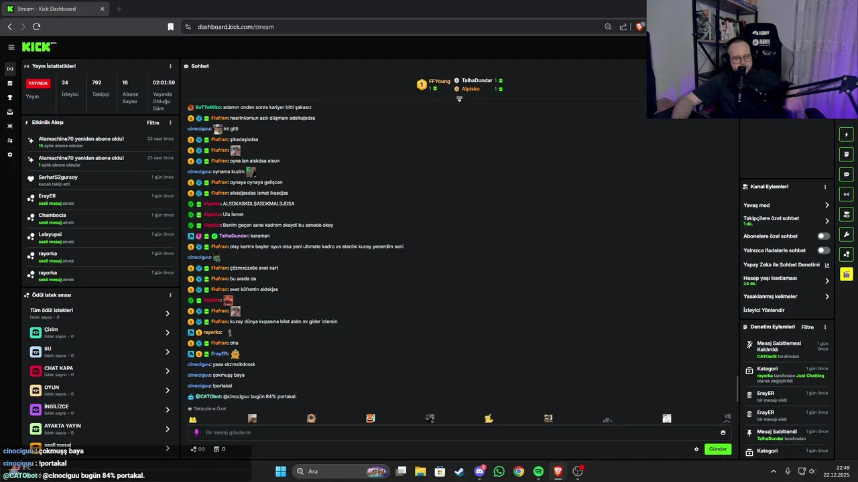This screenshot has width=858, height=482.
Task: Click the broadcast signal button in the right rail
Action: 847,194
